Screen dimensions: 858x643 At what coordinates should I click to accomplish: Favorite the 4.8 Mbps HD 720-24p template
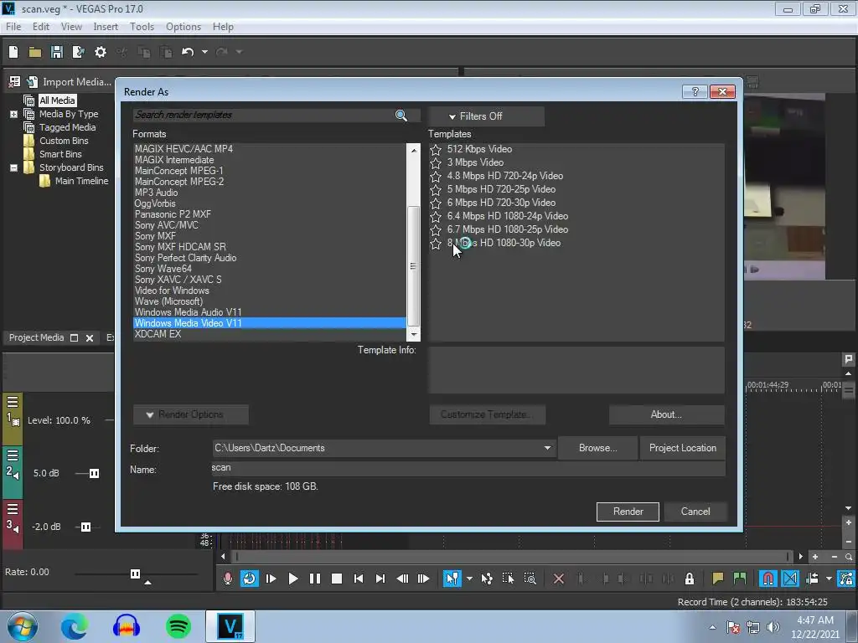[x=436, y=176]
